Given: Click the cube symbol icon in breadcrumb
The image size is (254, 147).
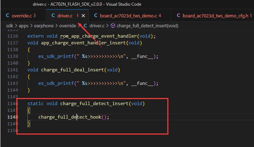Looking at the screenshot, I should pos(113,26).
